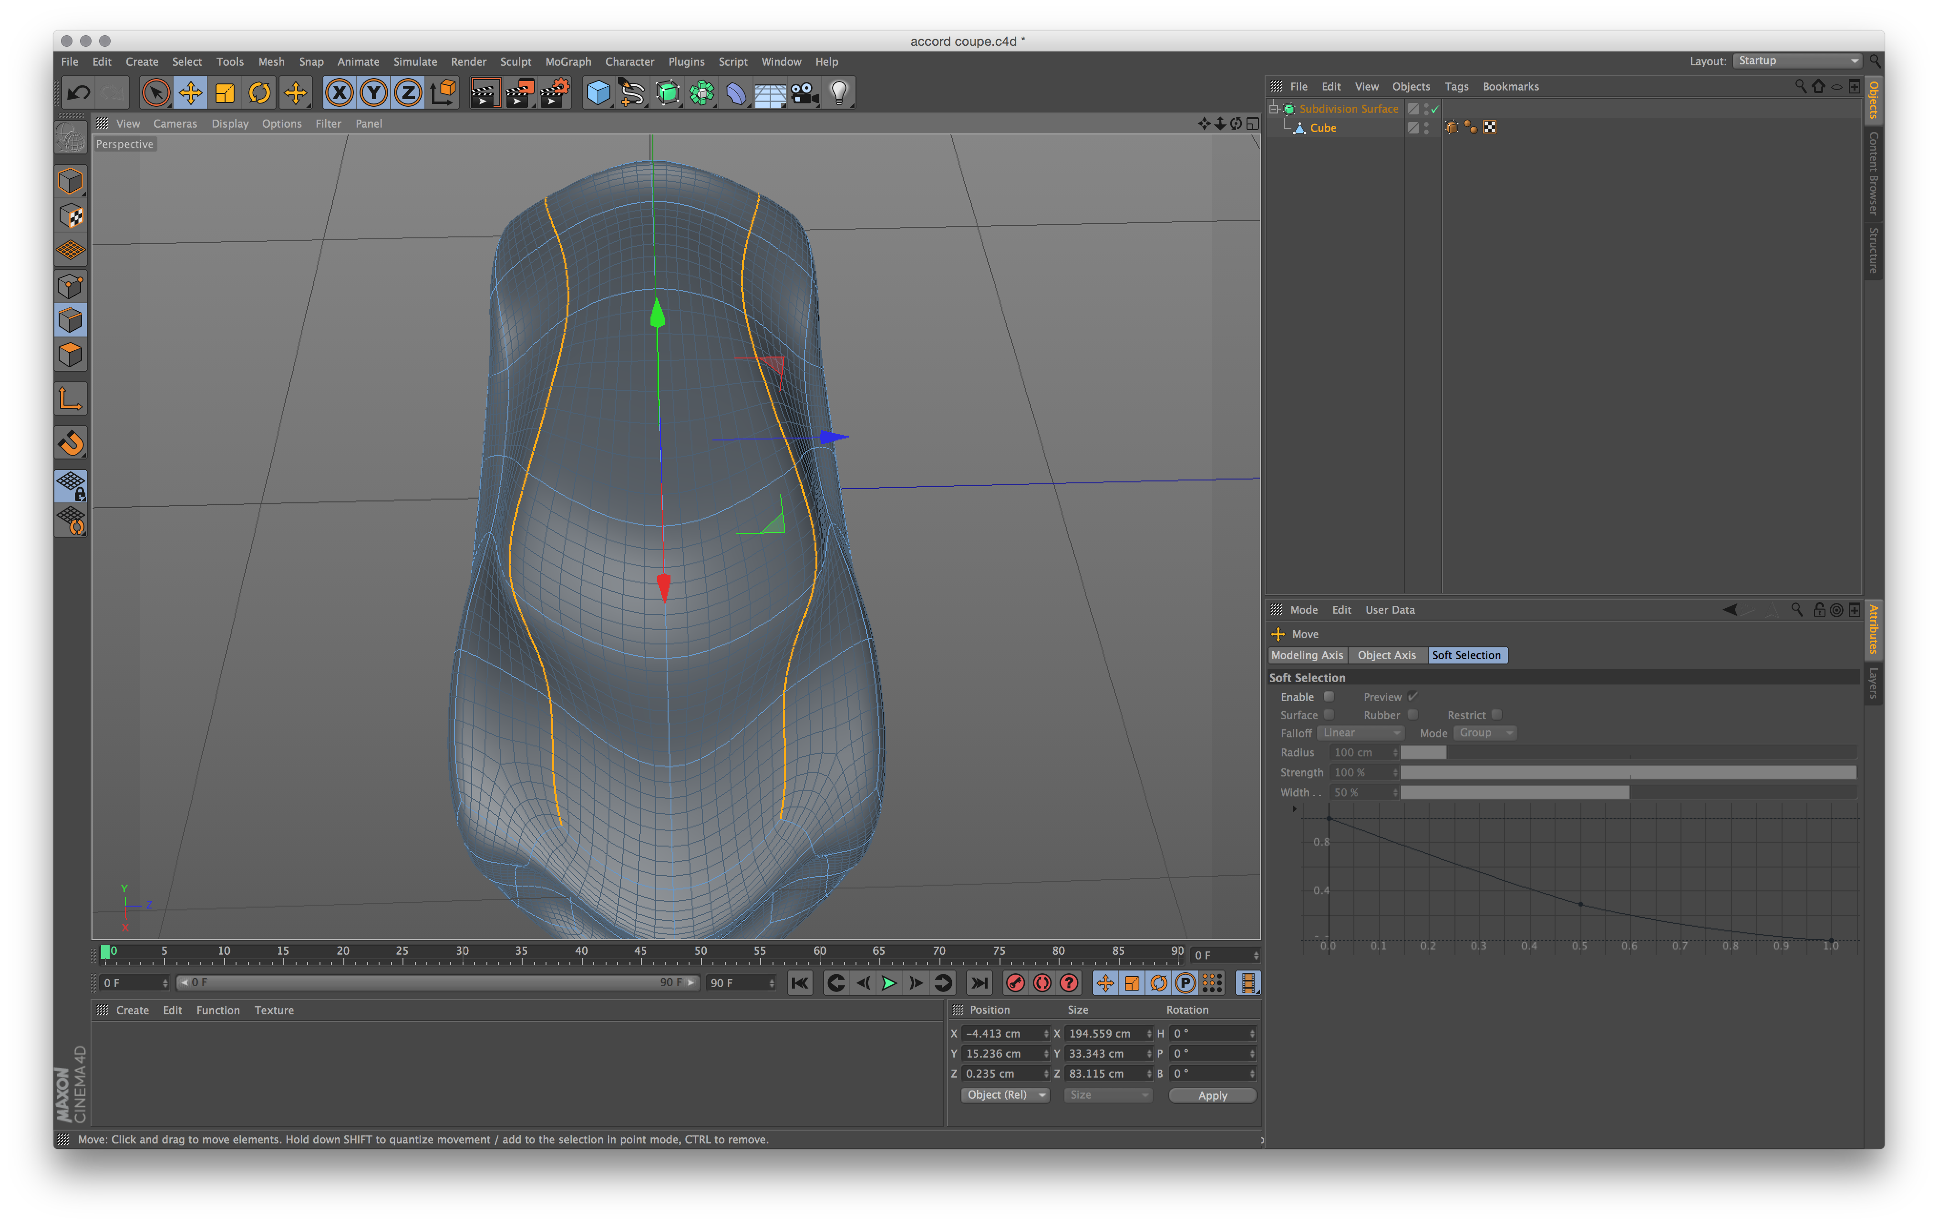Click the undo arrow icon
1938x1225 pixels.
pyautogui.click(x=81, y=92)
